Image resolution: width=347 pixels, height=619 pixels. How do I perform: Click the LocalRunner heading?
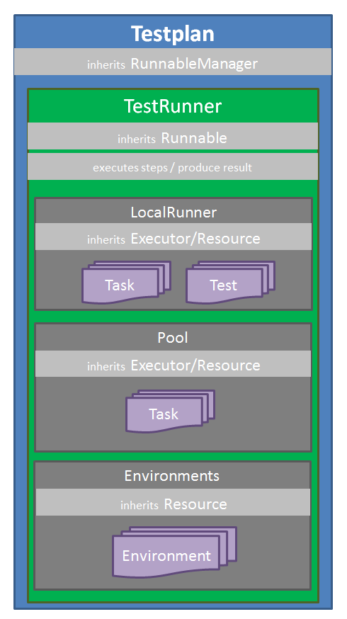[x=173, y=212]
